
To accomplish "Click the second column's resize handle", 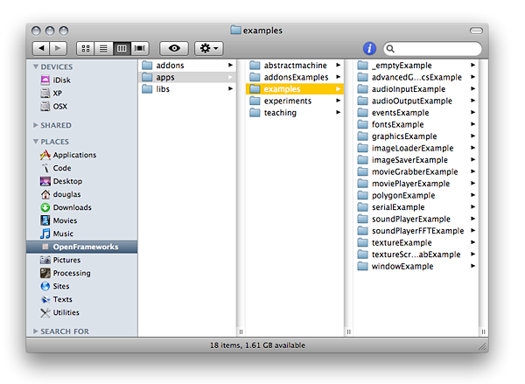I will pos(348,332).
